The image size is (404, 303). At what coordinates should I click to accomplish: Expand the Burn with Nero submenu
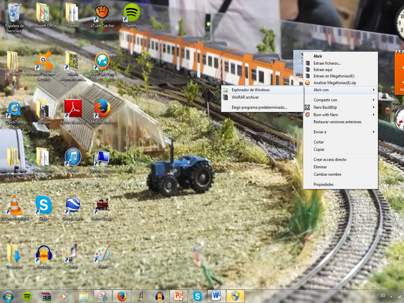click(x=340, y=114)
